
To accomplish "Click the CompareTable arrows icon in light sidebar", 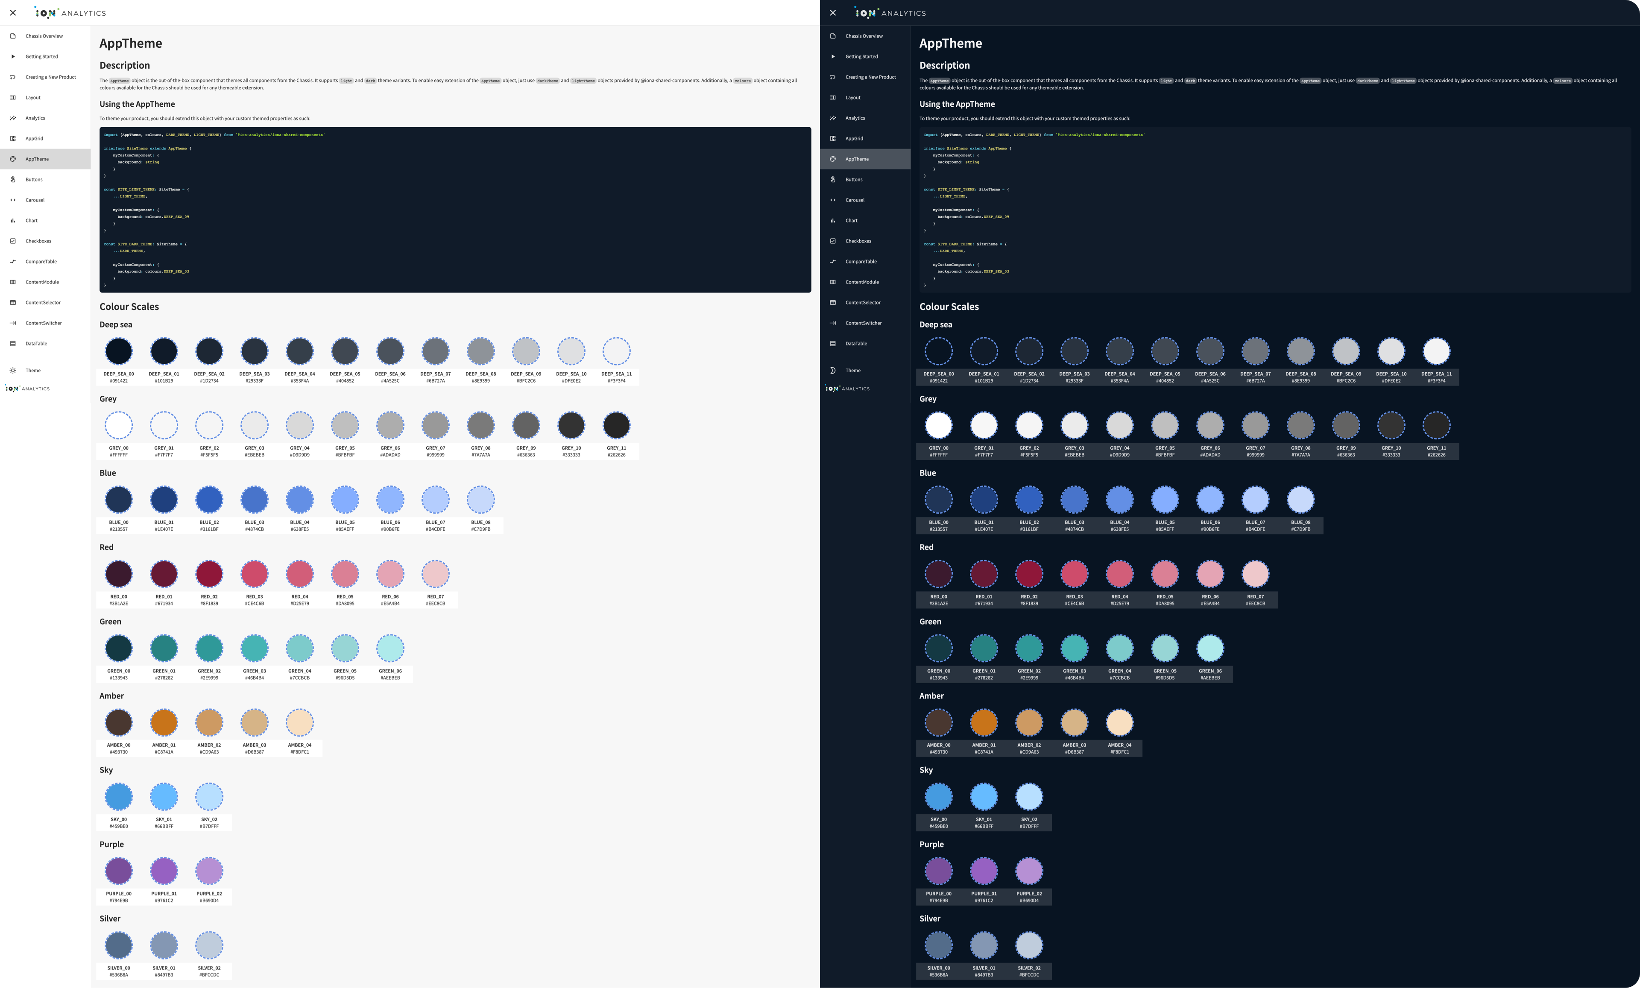I will coord(13,261).
